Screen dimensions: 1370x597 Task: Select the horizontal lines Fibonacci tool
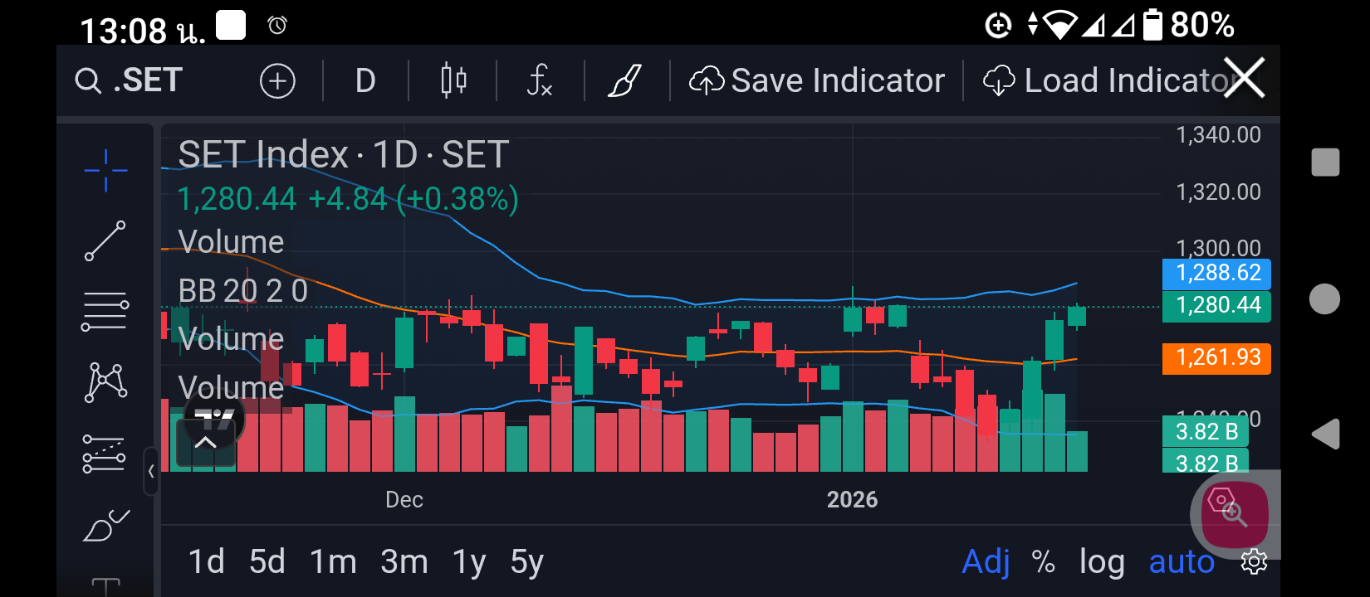(x=105, y=312)
